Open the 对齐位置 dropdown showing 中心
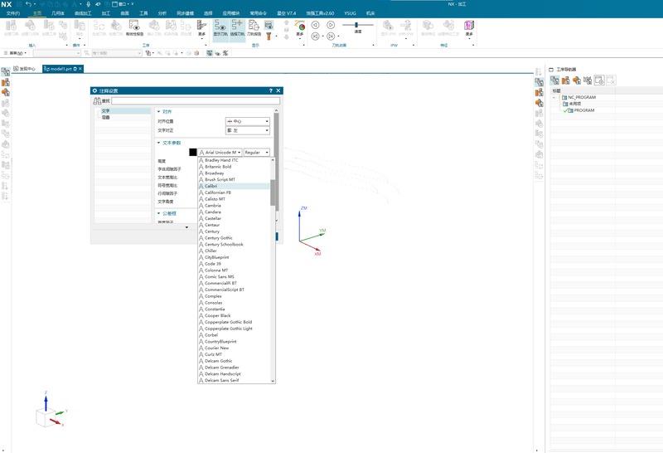The height and width of the screenshot is (453, 663). tap(247, 121)
